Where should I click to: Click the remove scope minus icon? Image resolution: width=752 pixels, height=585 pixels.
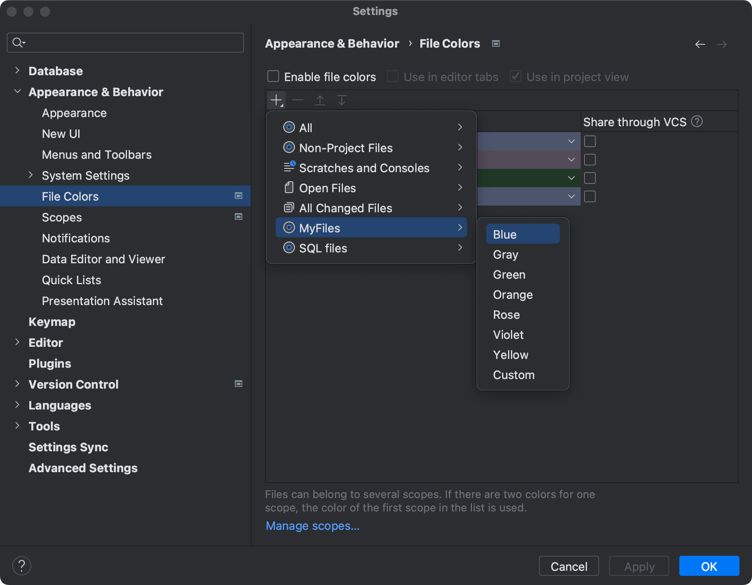coord(298,100)
